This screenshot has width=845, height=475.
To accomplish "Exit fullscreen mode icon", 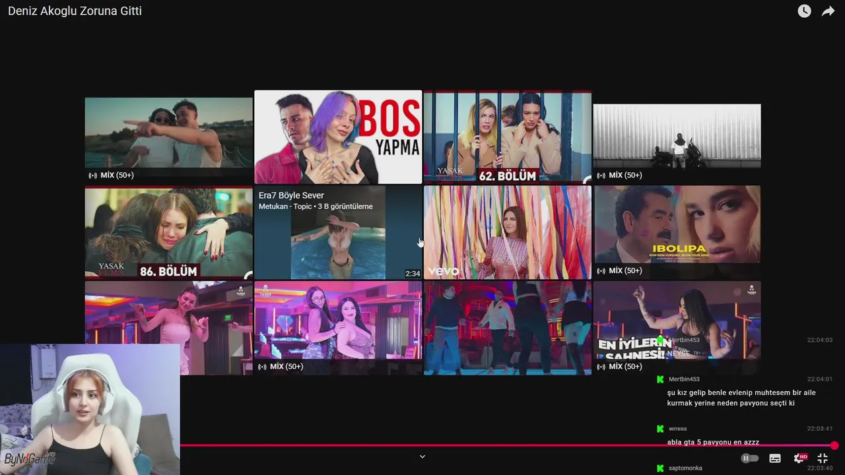I will tap(823, 459).
